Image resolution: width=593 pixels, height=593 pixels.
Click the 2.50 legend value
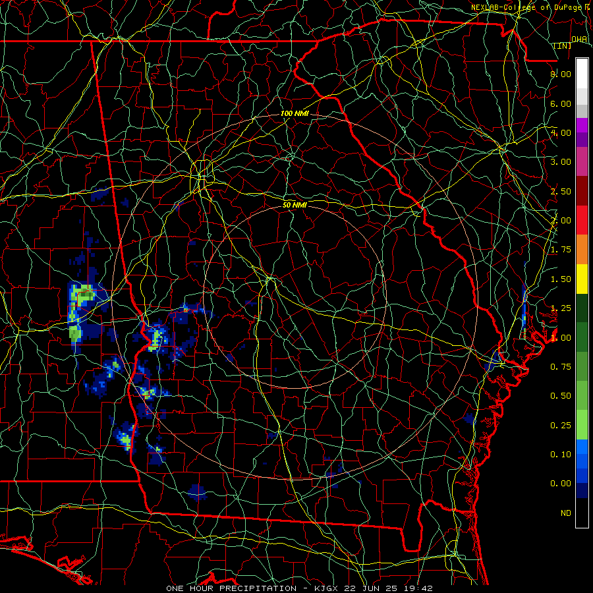[x=561, y=191]
